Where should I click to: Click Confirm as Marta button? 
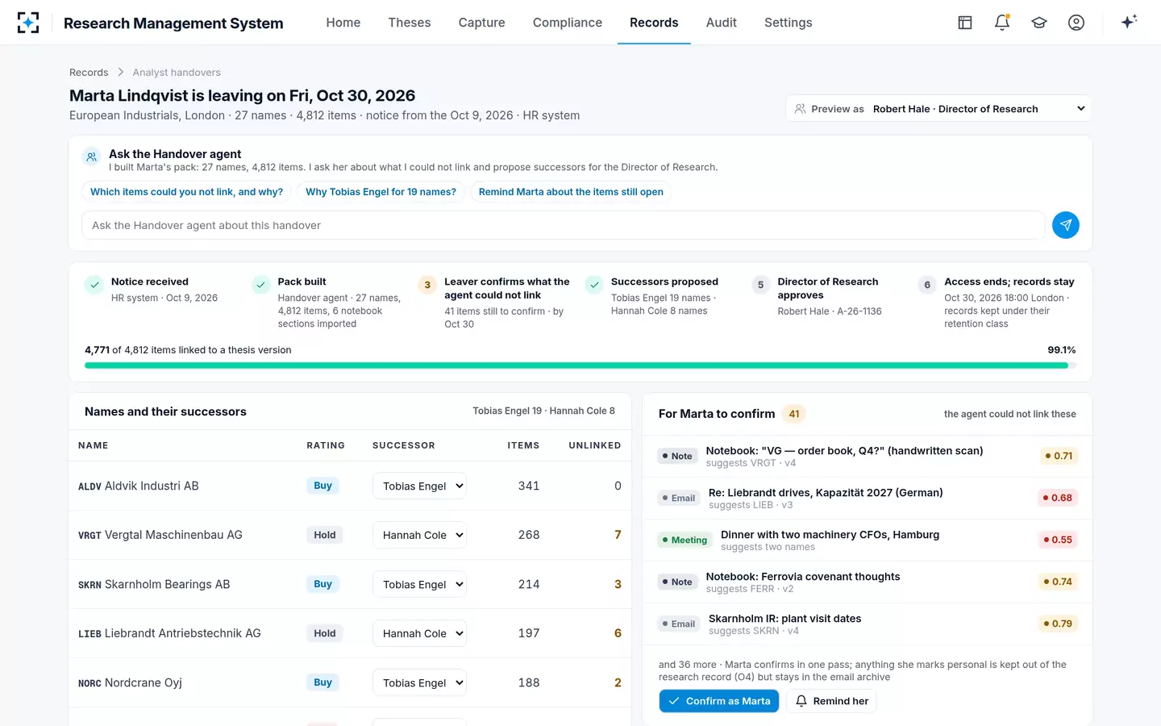click(719, 701)
